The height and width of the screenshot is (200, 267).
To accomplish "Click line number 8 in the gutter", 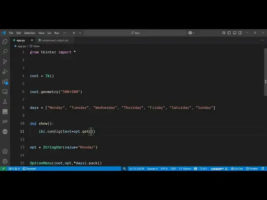I will pos(23,107).
